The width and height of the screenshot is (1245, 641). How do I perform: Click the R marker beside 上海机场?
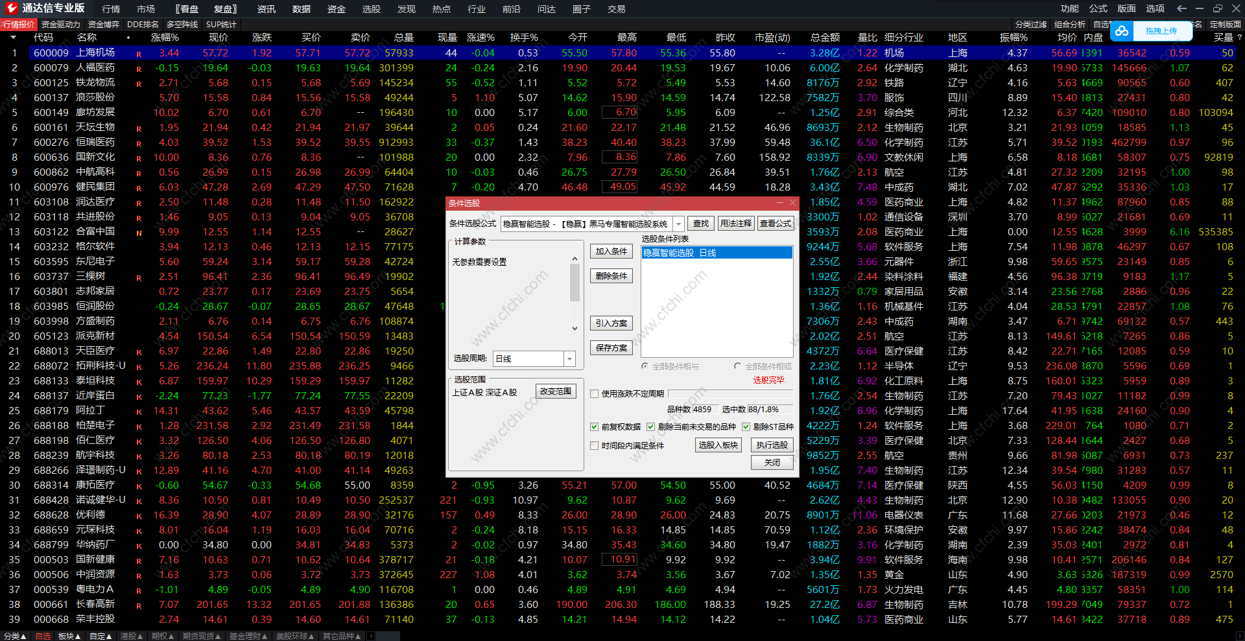[x=139, y=54]
